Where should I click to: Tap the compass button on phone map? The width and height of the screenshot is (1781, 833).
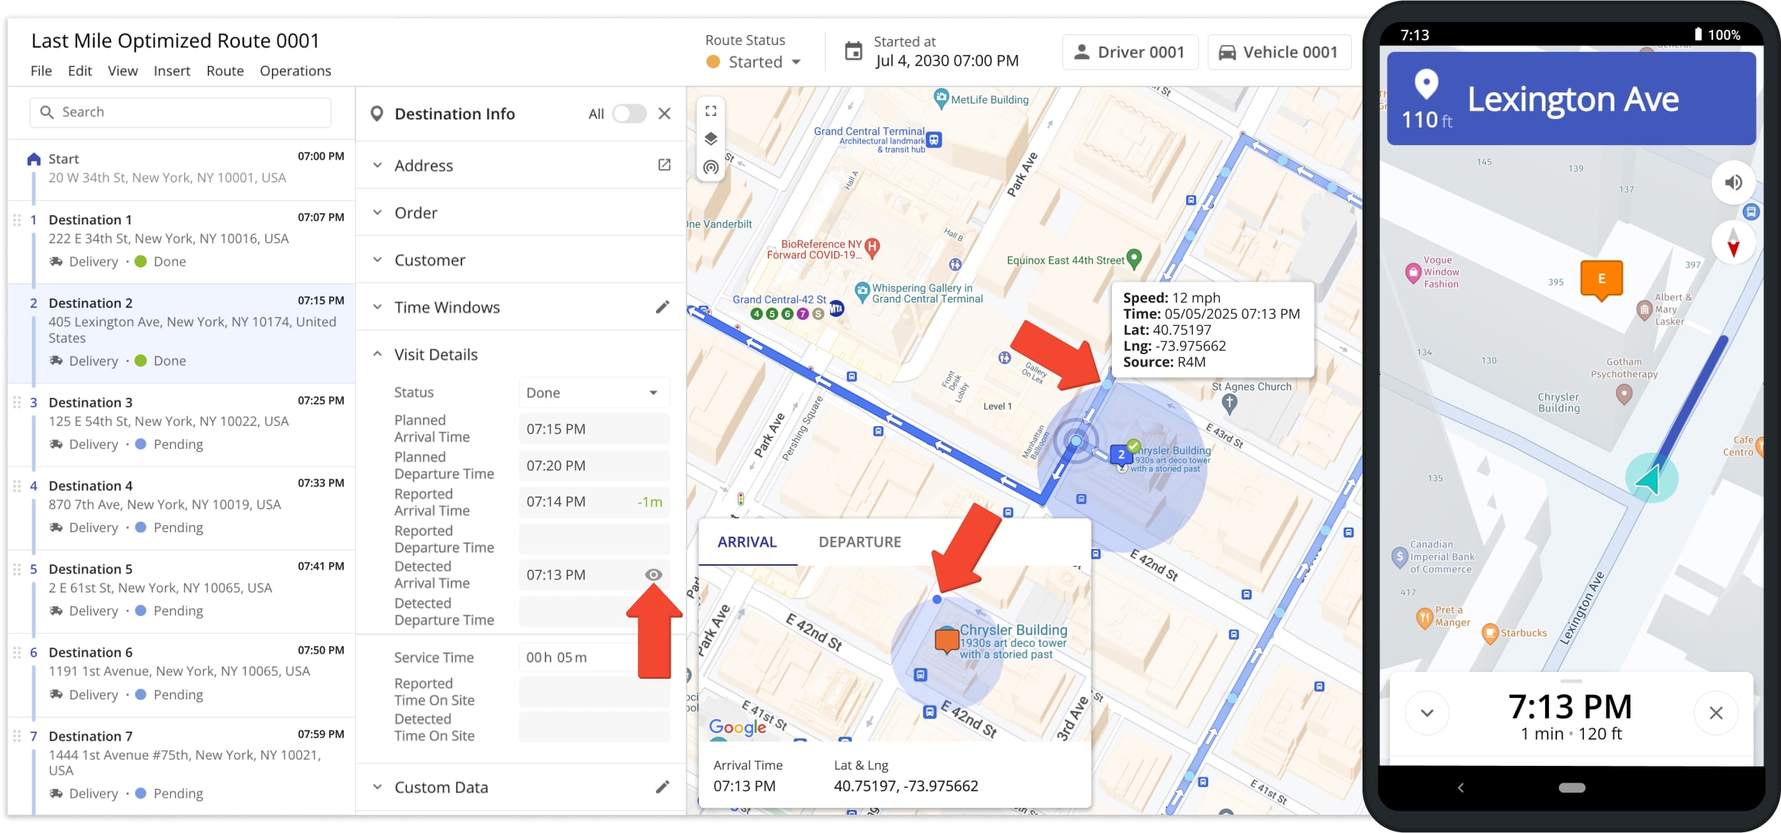pyautogui.click(x=1733, y=244)
